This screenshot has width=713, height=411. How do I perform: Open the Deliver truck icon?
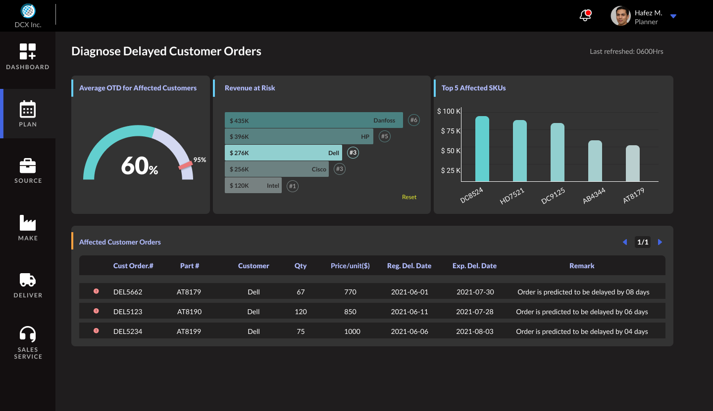point(28,280)
